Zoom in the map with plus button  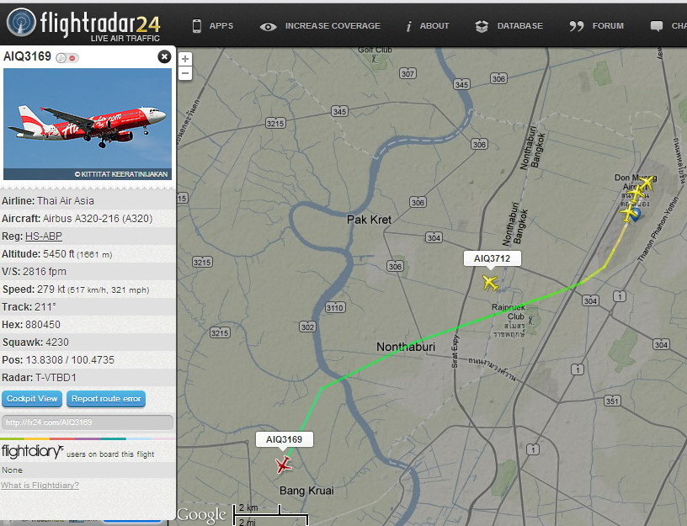coord(185,59)
